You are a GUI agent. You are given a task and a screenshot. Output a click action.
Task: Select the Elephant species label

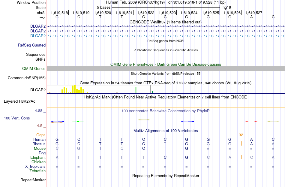[38, 157]
